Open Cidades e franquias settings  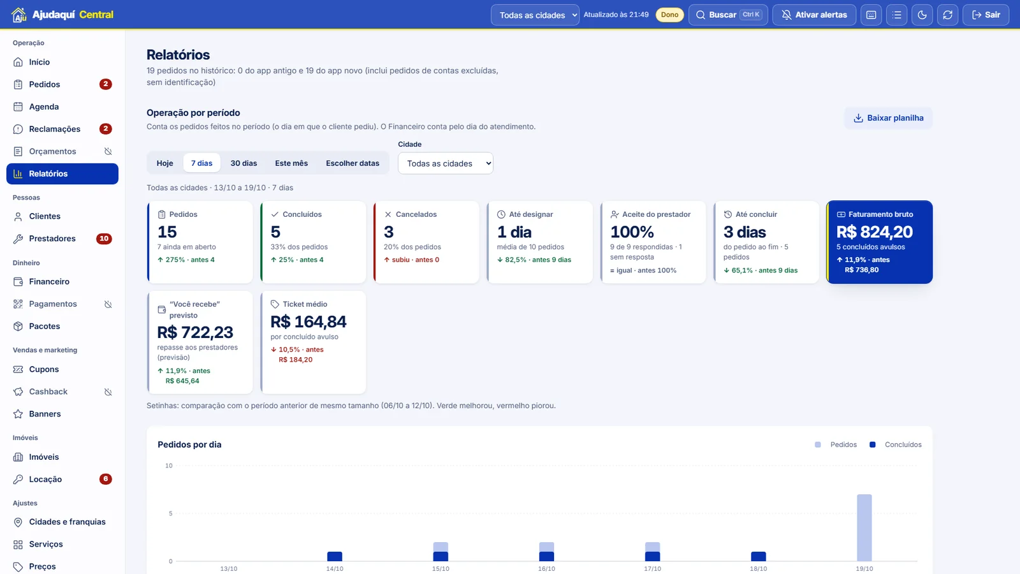point(62,522)
